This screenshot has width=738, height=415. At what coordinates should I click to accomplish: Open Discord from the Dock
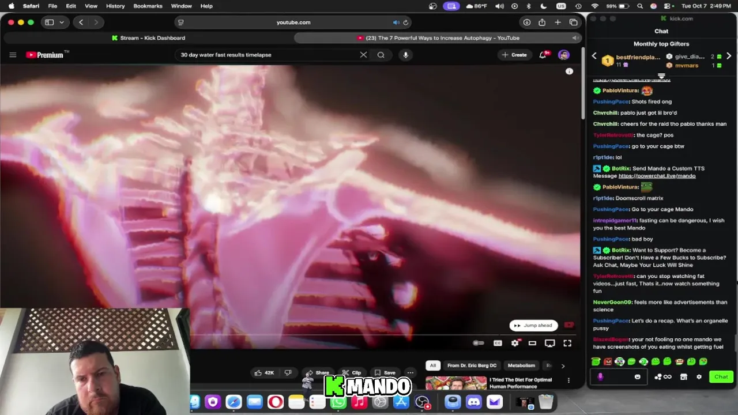pyautogui.click(x=473, y=402)
